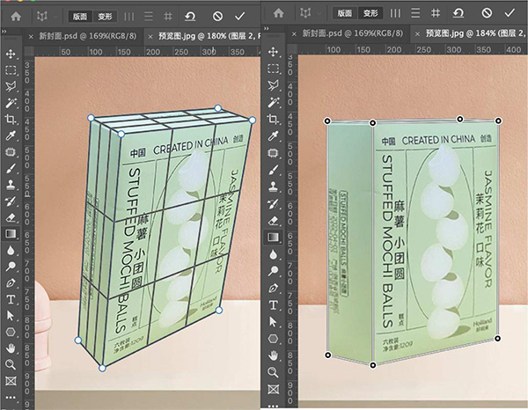Open extra tools ellipsis in right window
528x410 pixels.
[x=273, y=406]
